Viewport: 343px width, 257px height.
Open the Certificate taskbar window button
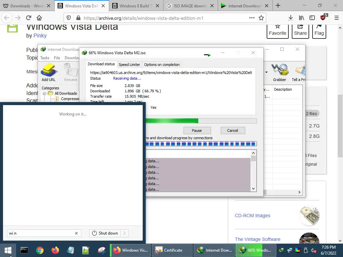coord(172,250)
